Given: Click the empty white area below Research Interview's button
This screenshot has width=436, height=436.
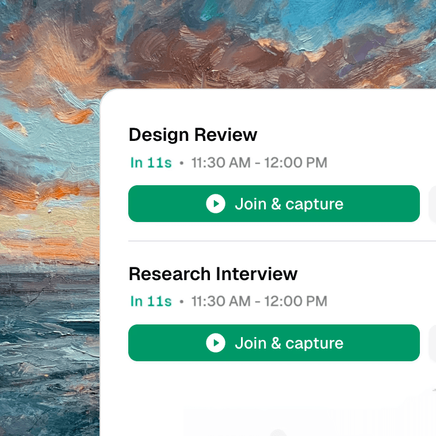Looking at the screenshot, I should click(267, 397).
